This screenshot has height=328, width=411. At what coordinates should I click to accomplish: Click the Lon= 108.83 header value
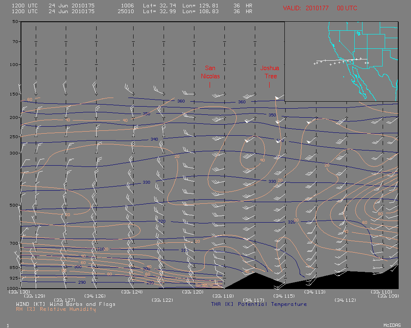[x=200, y=11]
